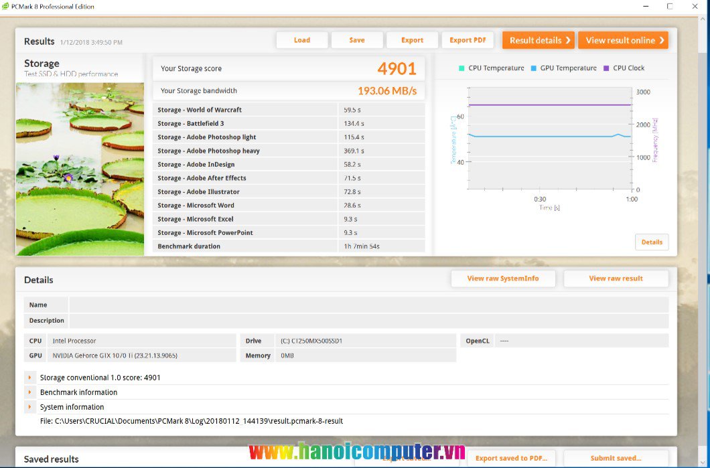Select Storage - Adobe After Effects row
710x468 pixels.
coord(289,178)
